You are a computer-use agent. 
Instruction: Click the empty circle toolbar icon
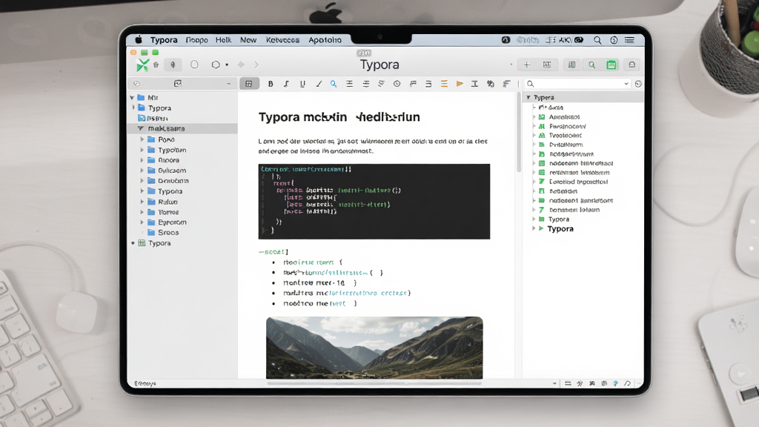[194, 64]
